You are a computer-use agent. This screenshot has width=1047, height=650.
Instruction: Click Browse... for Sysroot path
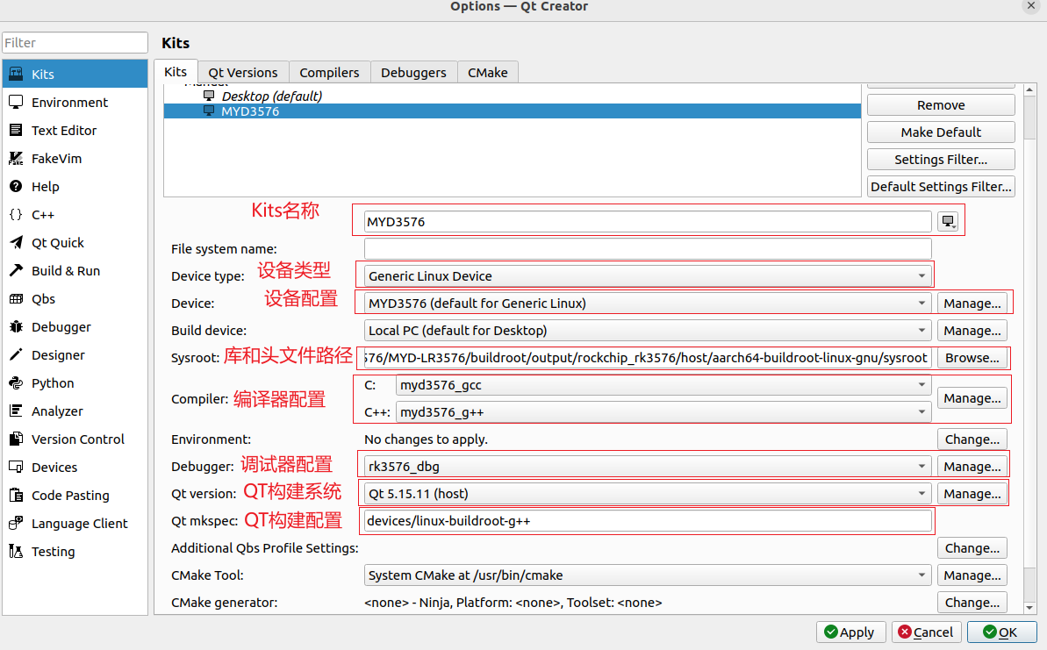coord(972,358)
